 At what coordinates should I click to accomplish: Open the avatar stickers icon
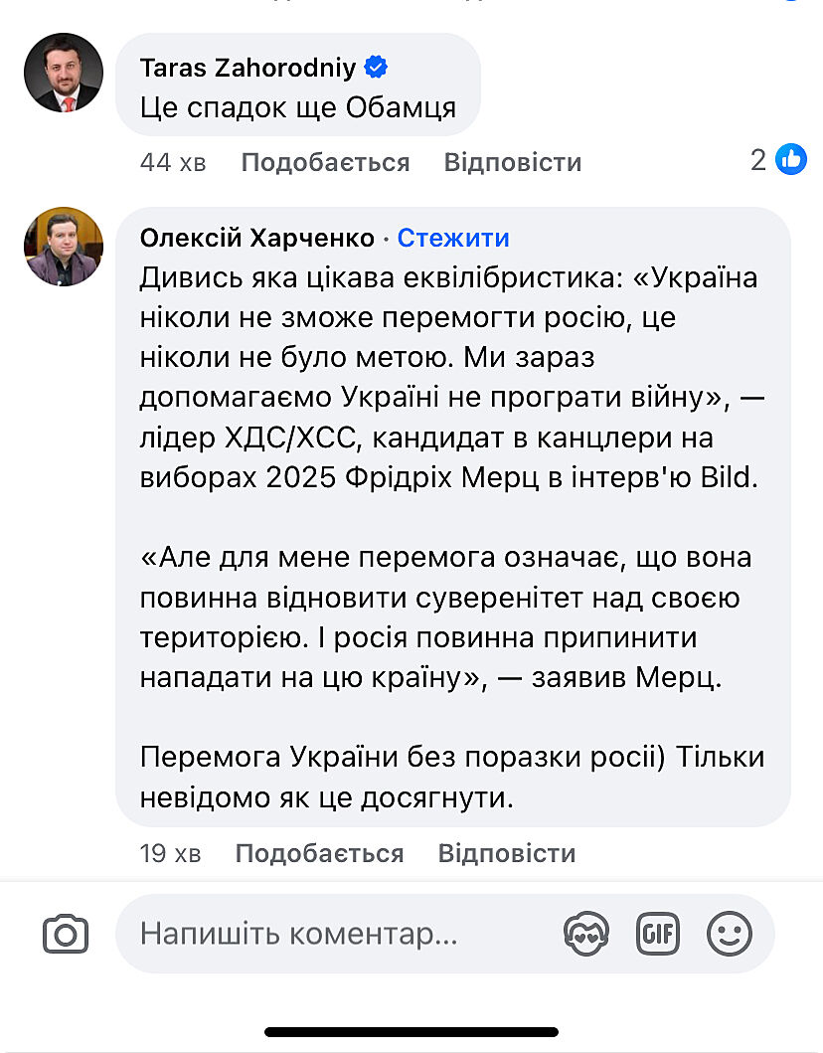[x=585, y=934]
